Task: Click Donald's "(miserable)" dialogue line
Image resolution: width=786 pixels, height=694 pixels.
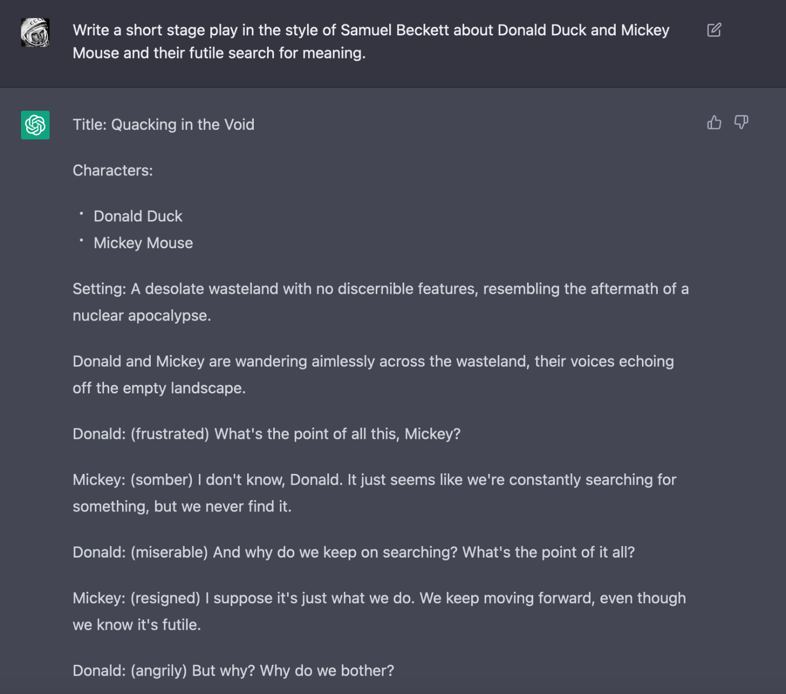Action: pyautogui.click(x=353, y=552)
